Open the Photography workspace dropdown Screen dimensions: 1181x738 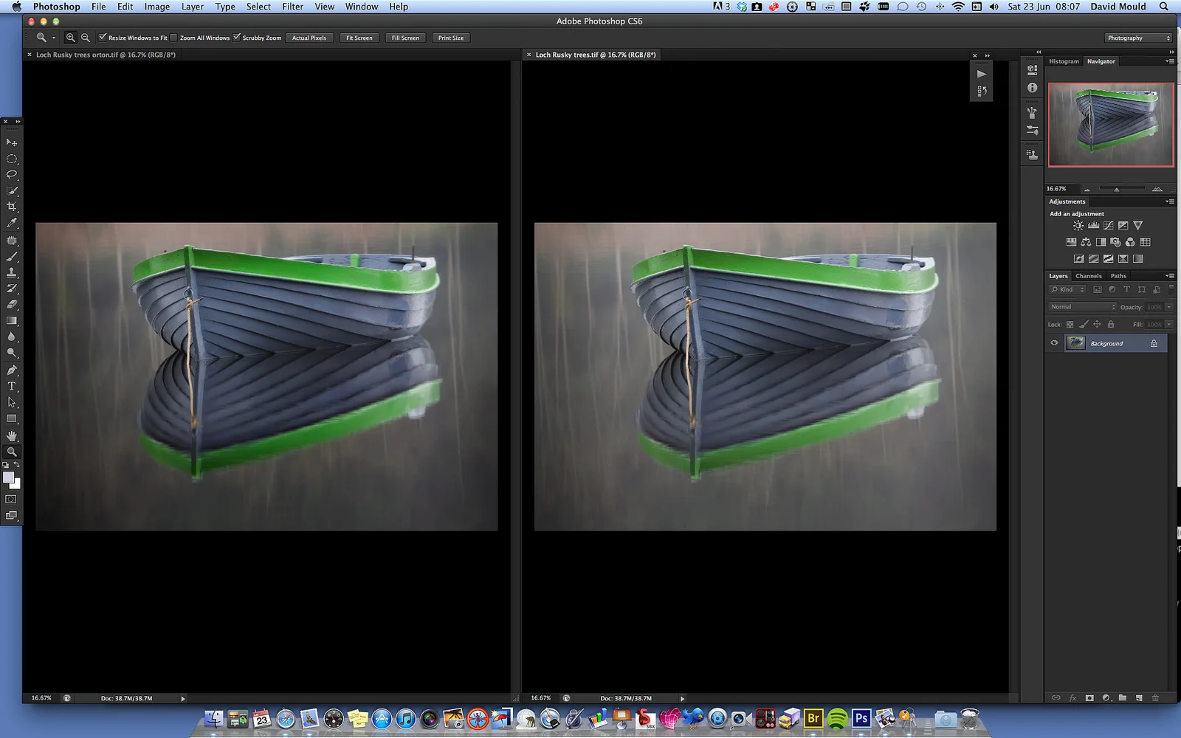1138,38
